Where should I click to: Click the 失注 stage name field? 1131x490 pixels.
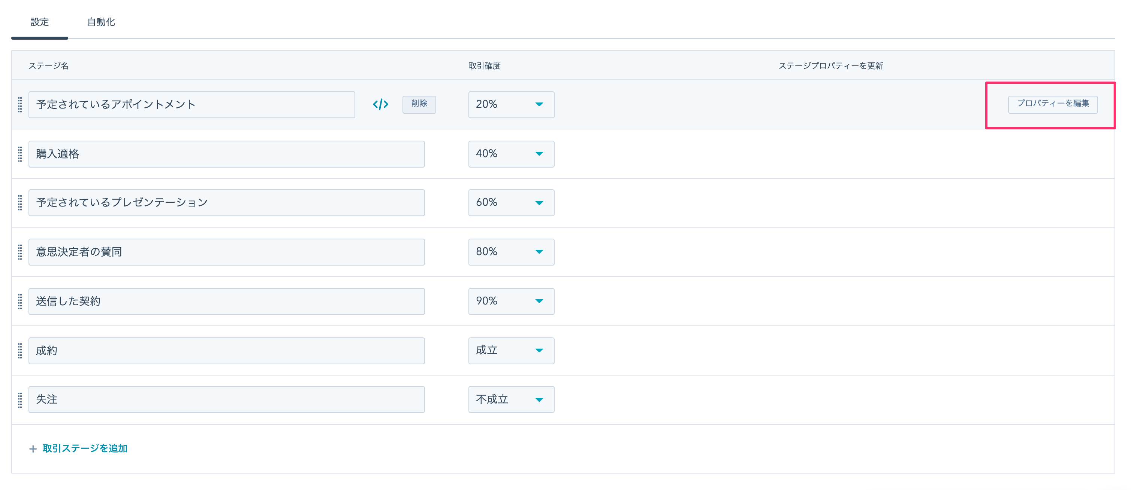point(227,399)
